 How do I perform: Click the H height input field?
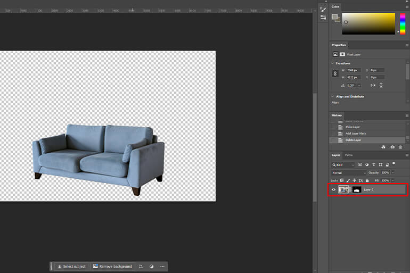[354, 77]
